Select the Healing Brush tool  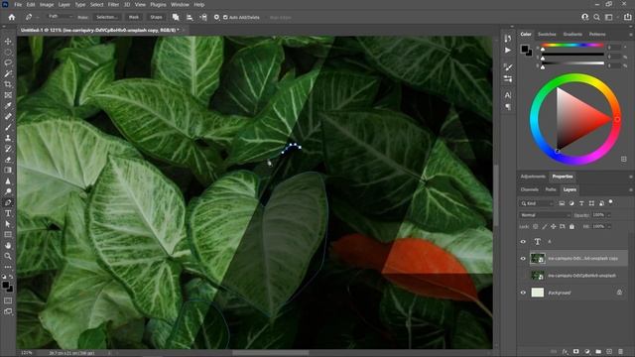[x=8, y=117]
